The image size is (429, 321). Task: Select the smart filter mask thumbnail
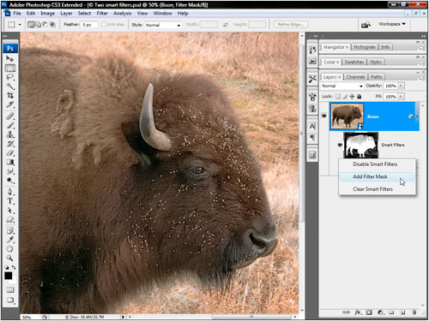click(x=360, y=146)
